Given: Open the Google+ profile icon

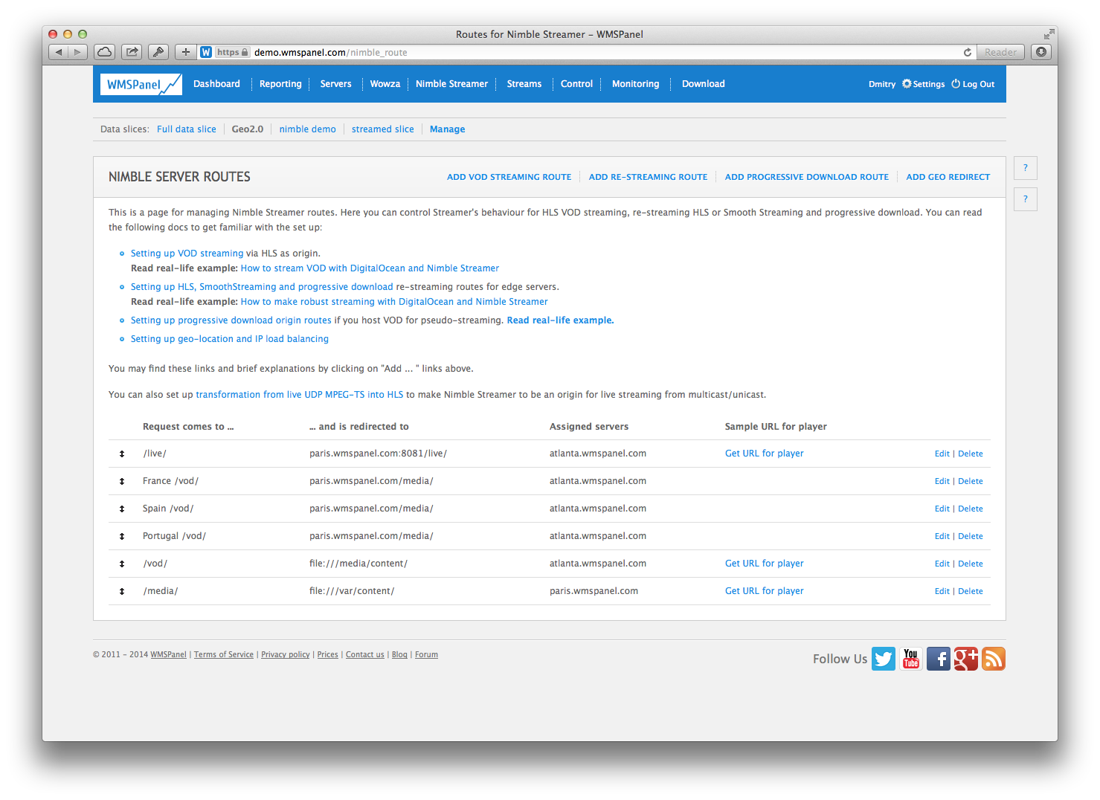Looking at the screenshot, I should (x=966, y=659).
